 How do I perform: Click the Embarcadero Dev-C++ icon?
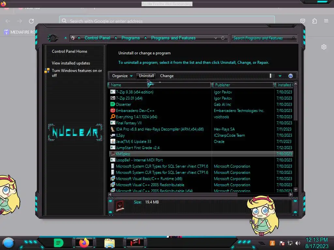(113, 110)
